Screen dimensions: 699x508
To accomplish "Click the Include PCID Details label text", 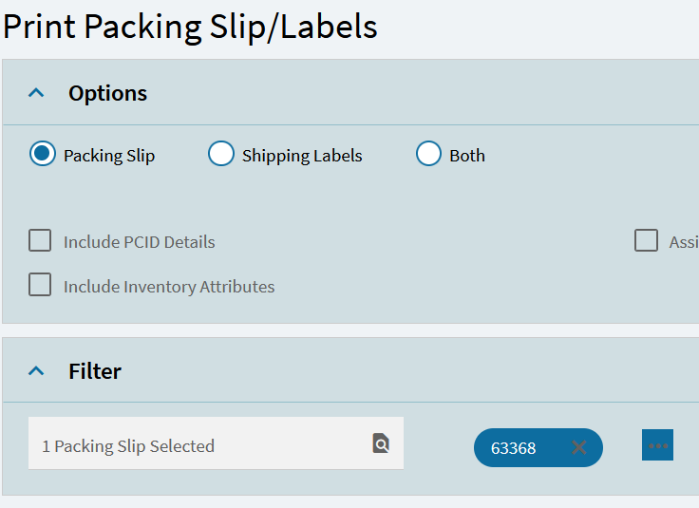I will click(139, 242).
